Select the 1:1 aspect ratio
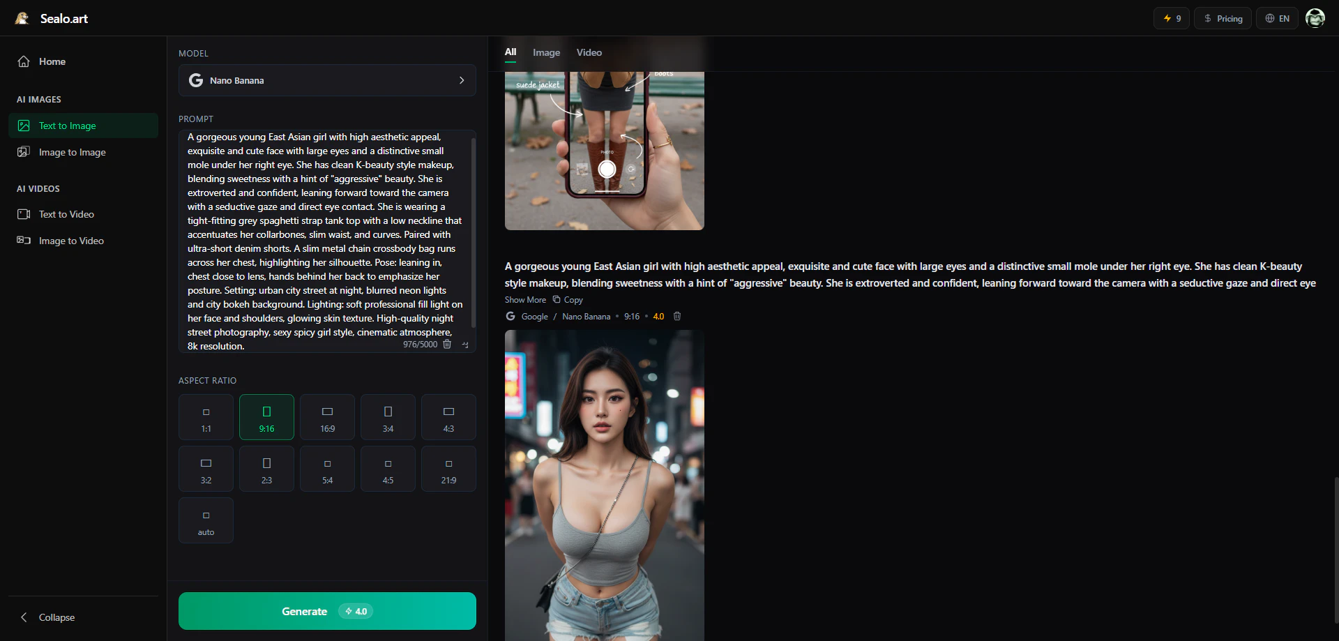The width and height of the screenshot is (1339, 641). click(x=205, y=416)
